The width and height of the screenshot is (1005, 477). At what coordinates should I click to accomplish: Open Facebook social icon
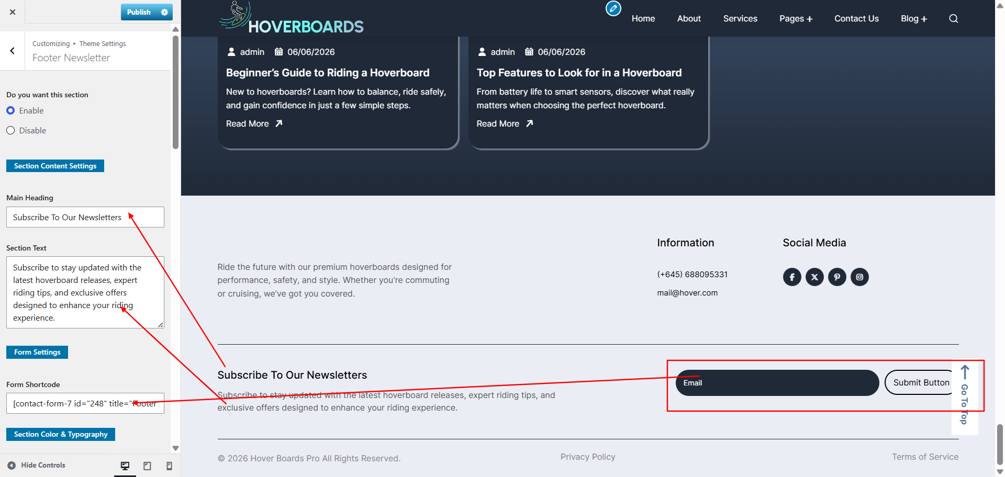coord(792,277)
